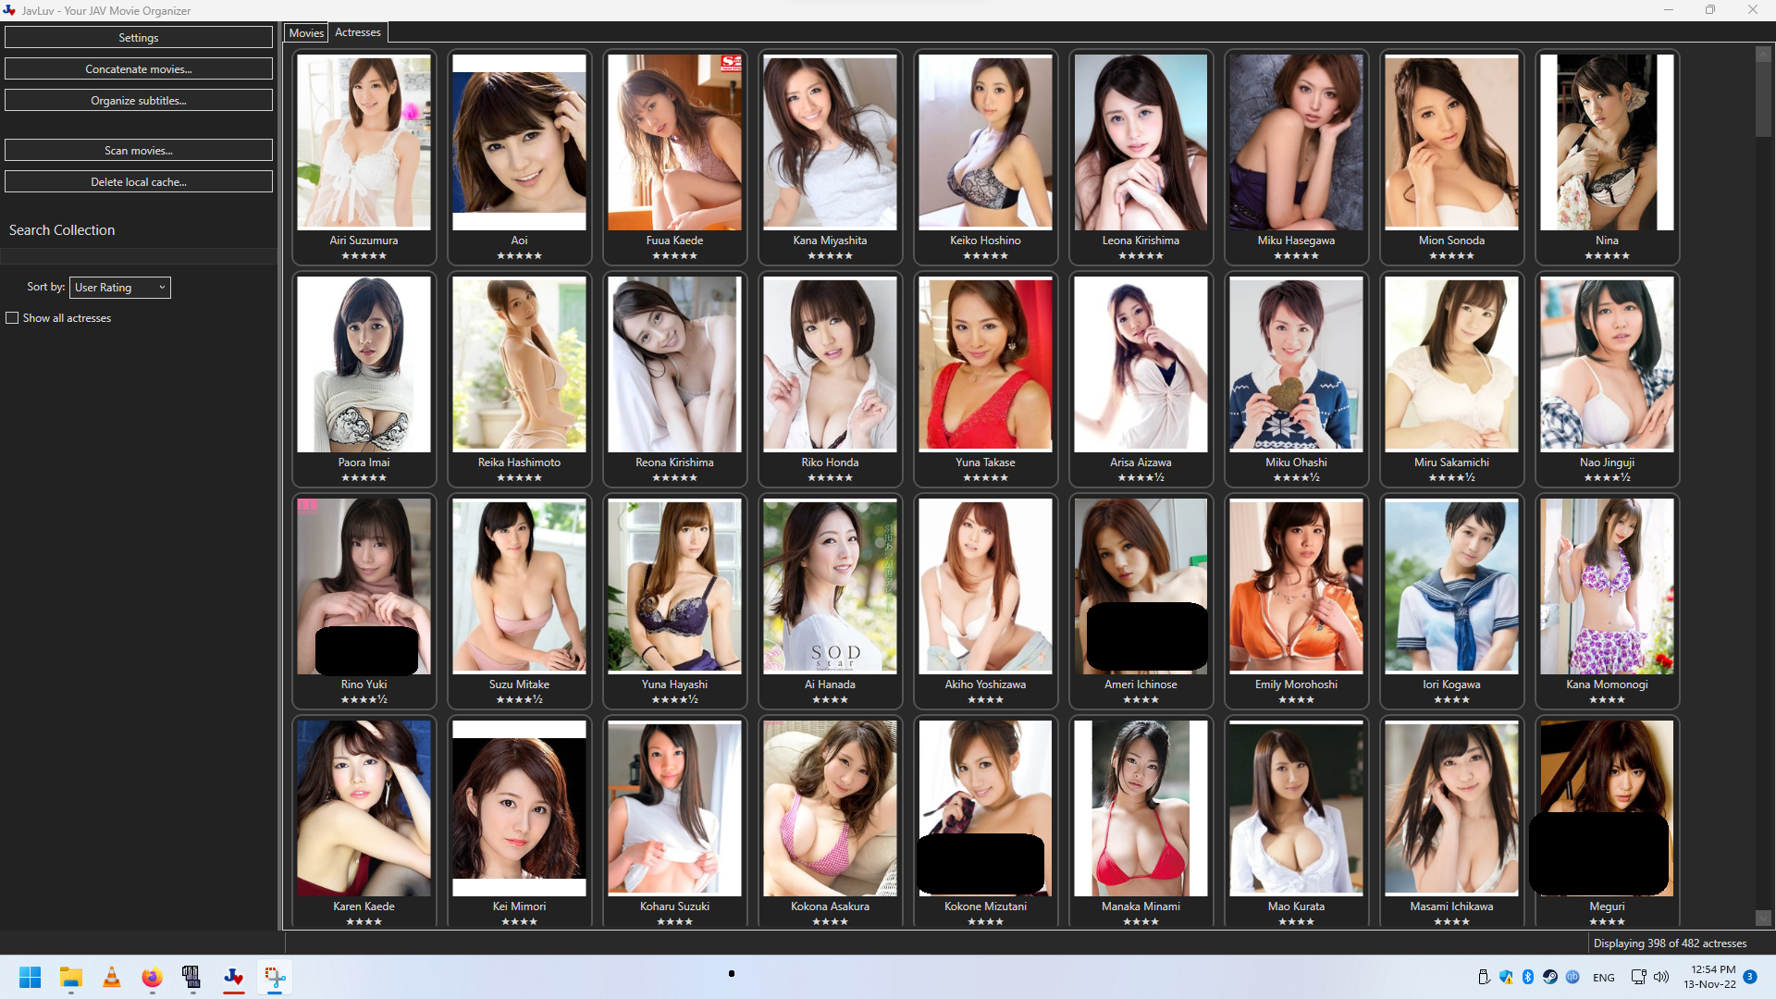The height and width of the screenshot is (999, 1776).
Task: Open Miku Ohashi card
Action: [1296, 379]
